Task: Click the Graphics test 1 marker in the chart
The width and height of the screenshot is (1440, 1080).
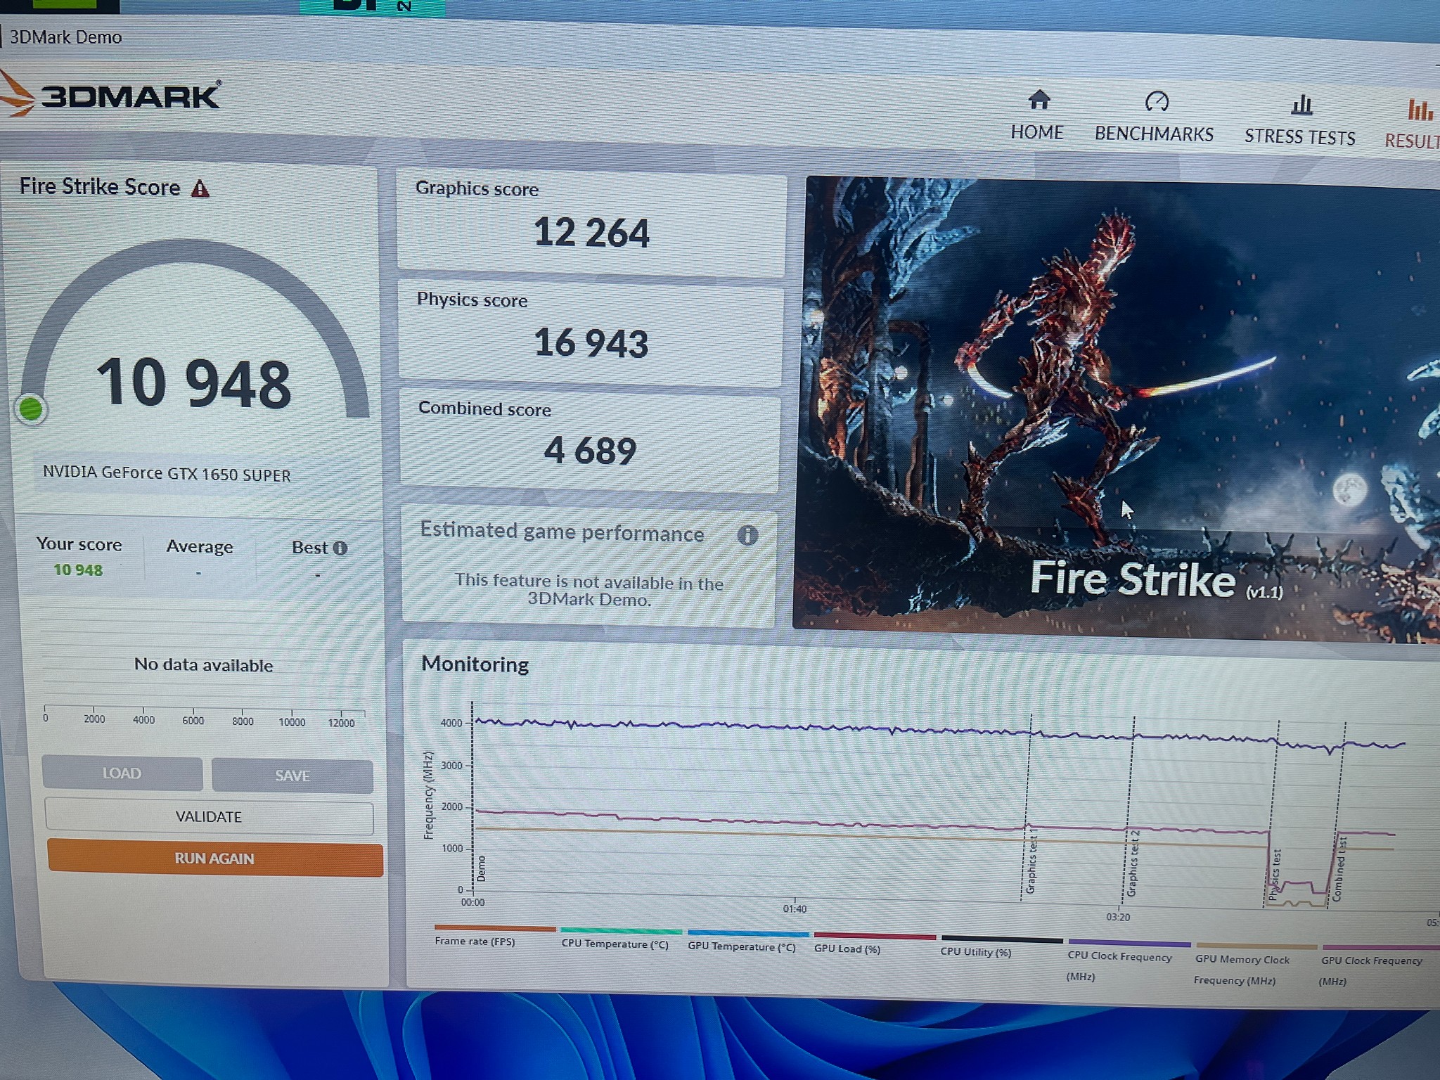Action: pyautogui.click(x=1031, y=862)
